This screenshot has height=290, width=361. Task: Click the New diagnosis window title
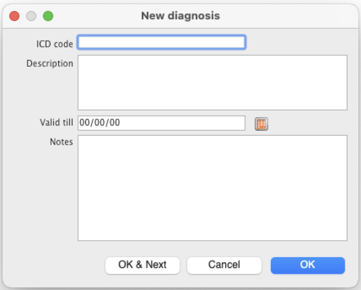(180, 16)
